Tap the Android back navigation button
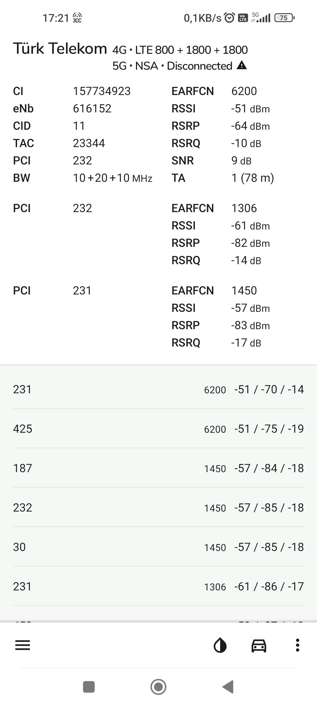Screen dimensions: 317x706 tap(228, 687)
